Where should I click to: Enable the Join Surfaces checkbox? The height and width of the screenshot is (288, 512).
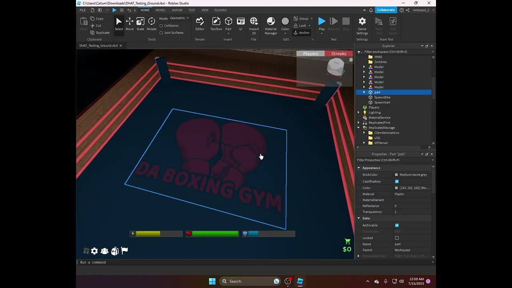click(x=161, y=33)
